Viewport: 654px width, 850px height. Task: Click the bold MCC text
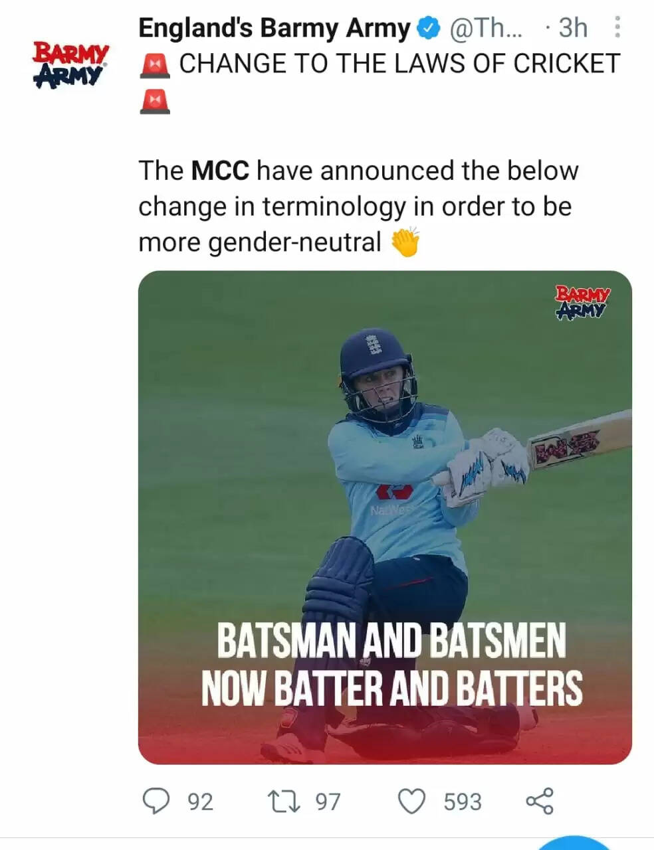click(x=220, y=171)
